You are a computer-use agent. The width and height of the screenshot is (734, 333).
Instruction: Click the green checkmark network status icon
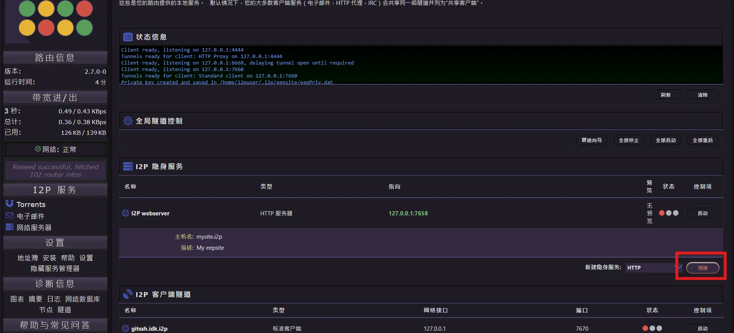coord(38,149)
